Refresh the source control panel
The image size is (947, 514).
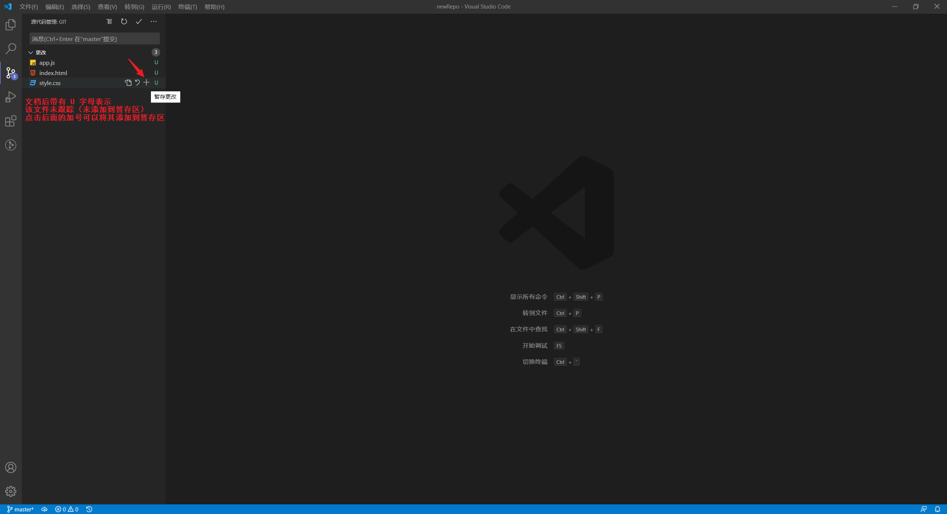click(x=124, y=21)
